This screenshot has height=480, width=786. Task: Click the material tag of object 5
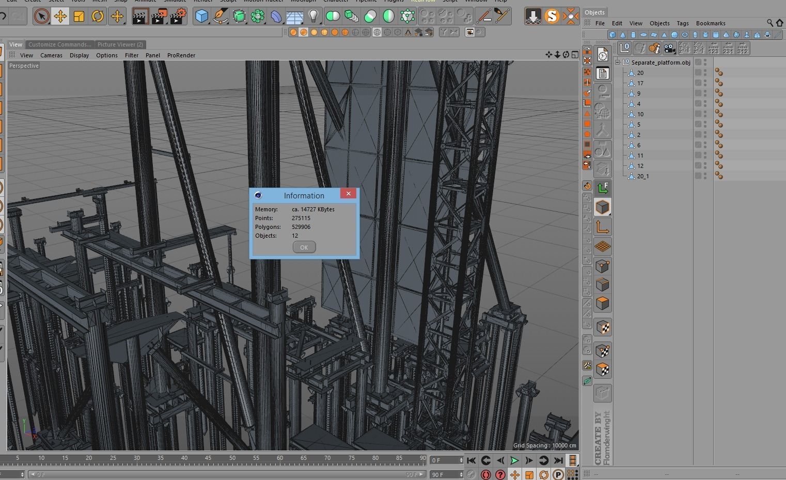(718, 125)
